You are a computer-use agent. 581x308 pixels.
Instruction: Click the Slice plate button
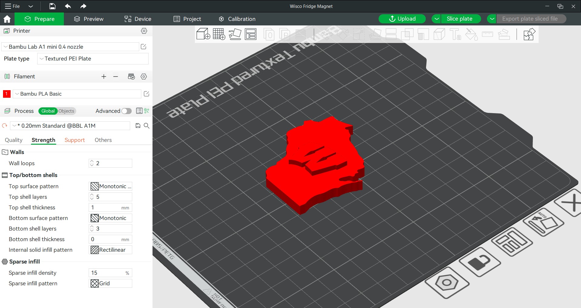click(x=459, y=19)
